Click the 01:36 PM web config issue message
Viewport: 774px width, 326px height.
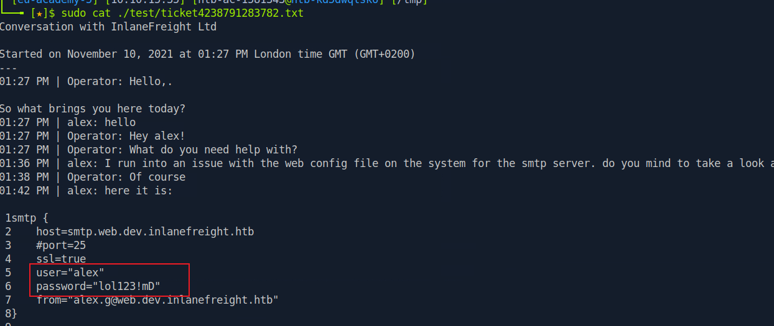[387, 163]
